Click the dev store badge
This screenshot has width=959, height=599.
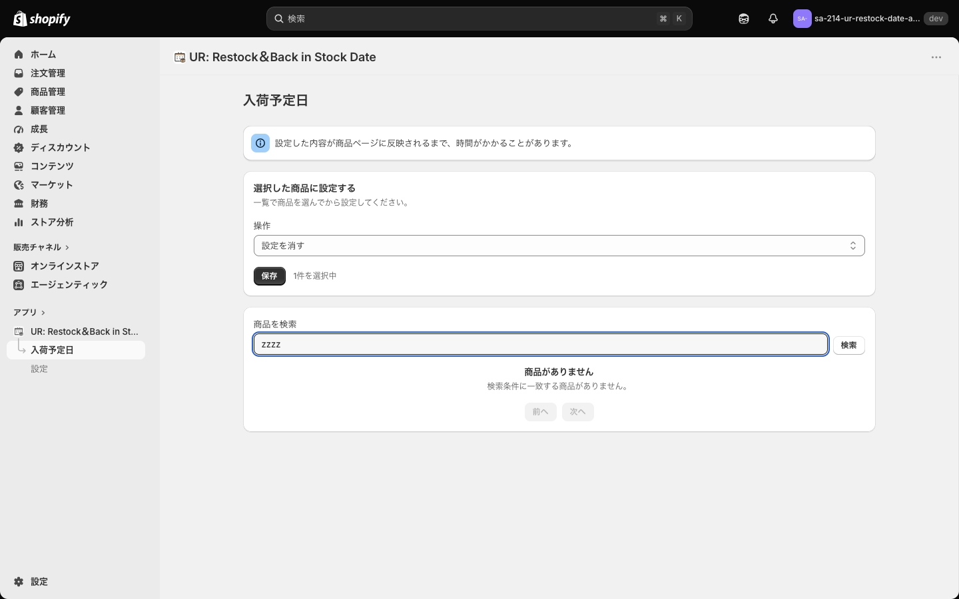[x=936, y=19]
